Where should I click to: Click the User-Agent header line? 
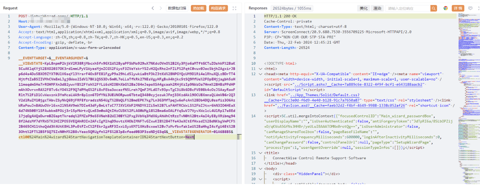click(x=118, y=26)
